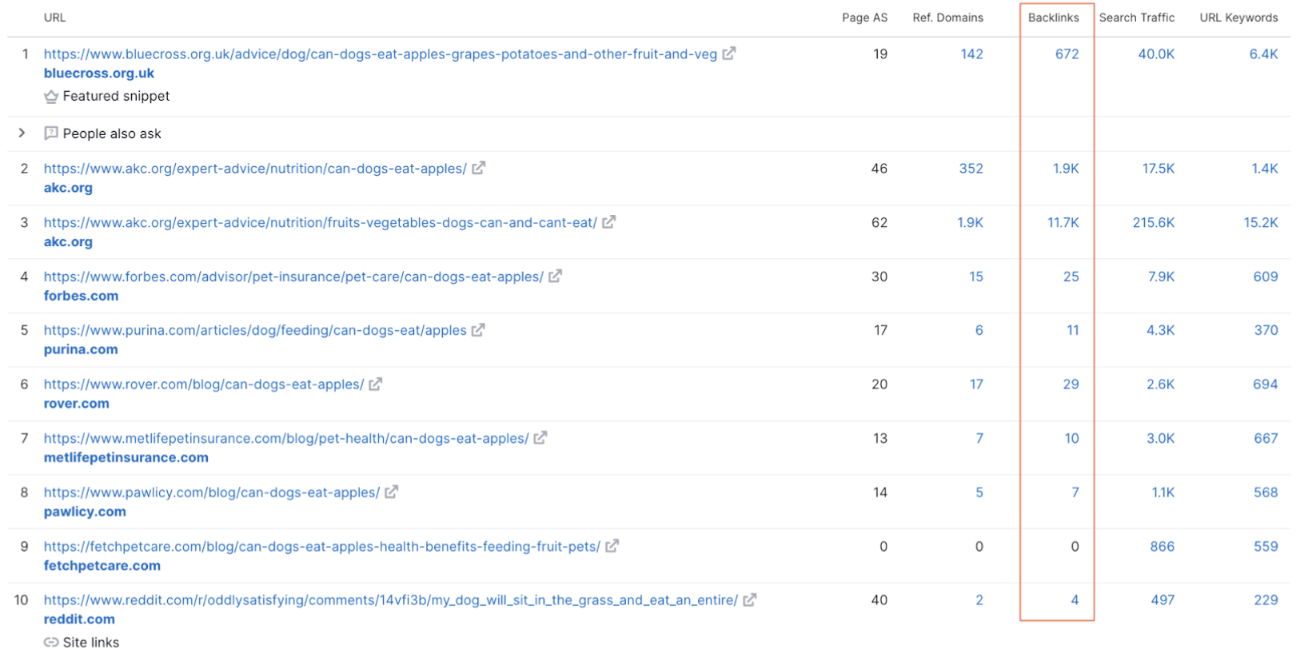Click the Site links chain icon
The image size is (1308, 665).
(x=51, y=642)
